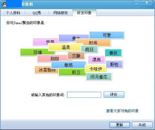Click the green 风情 impression tag
This screenshot has width=155, height=130.
click(x=38, y=52)
